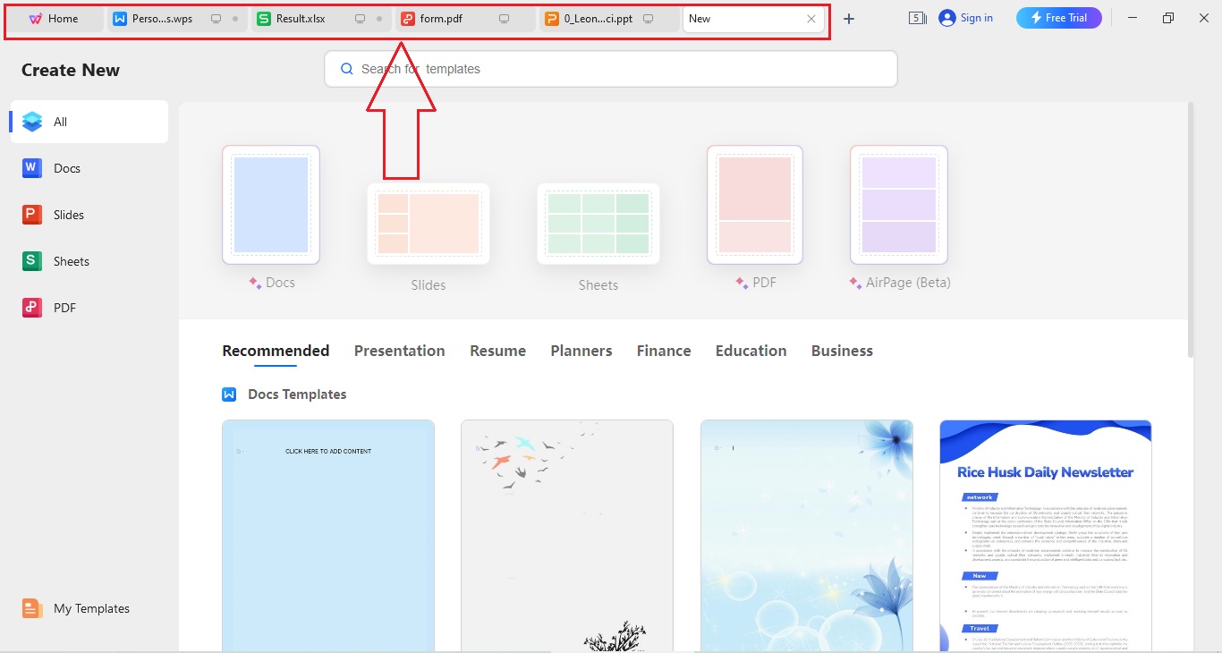The width and height of the screenshot is (1222, 653).
Task: Select the Presentation category tab
Action: coord(400,351)
